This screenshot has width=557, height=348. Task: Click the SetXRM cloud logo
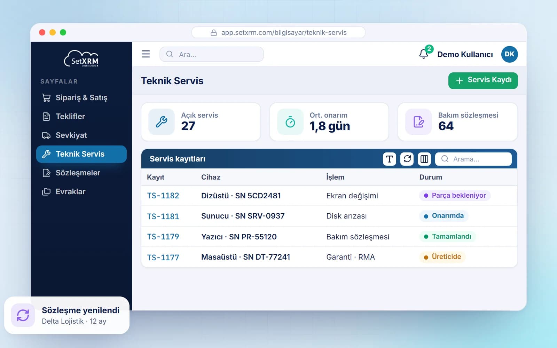[x=81, y=59]
